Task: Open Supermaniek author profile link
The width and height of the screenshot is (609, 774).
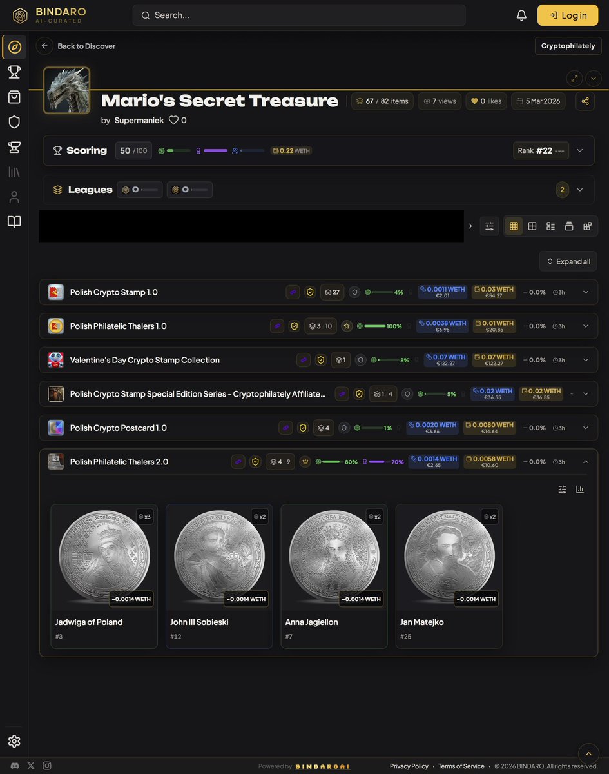Action: point(139,120)
